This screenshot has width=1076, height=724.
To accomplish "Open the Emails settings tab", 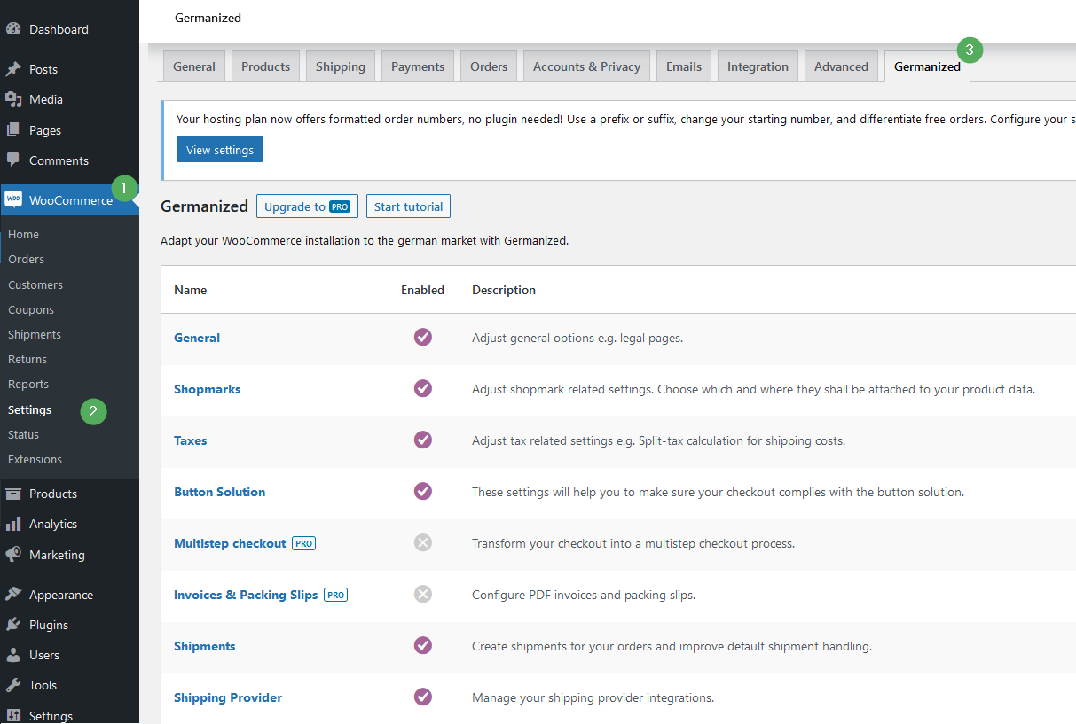I will pyautogui.click(x=684, y=66).
